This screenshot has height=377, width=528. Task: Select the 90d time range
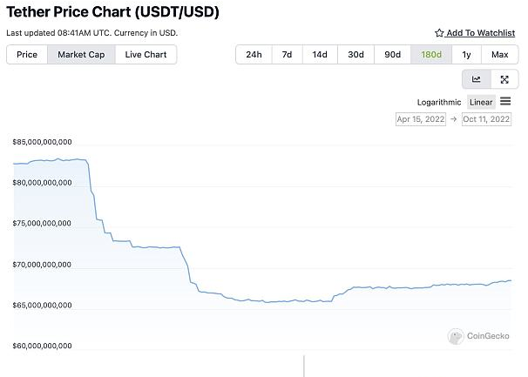(392, 55)
